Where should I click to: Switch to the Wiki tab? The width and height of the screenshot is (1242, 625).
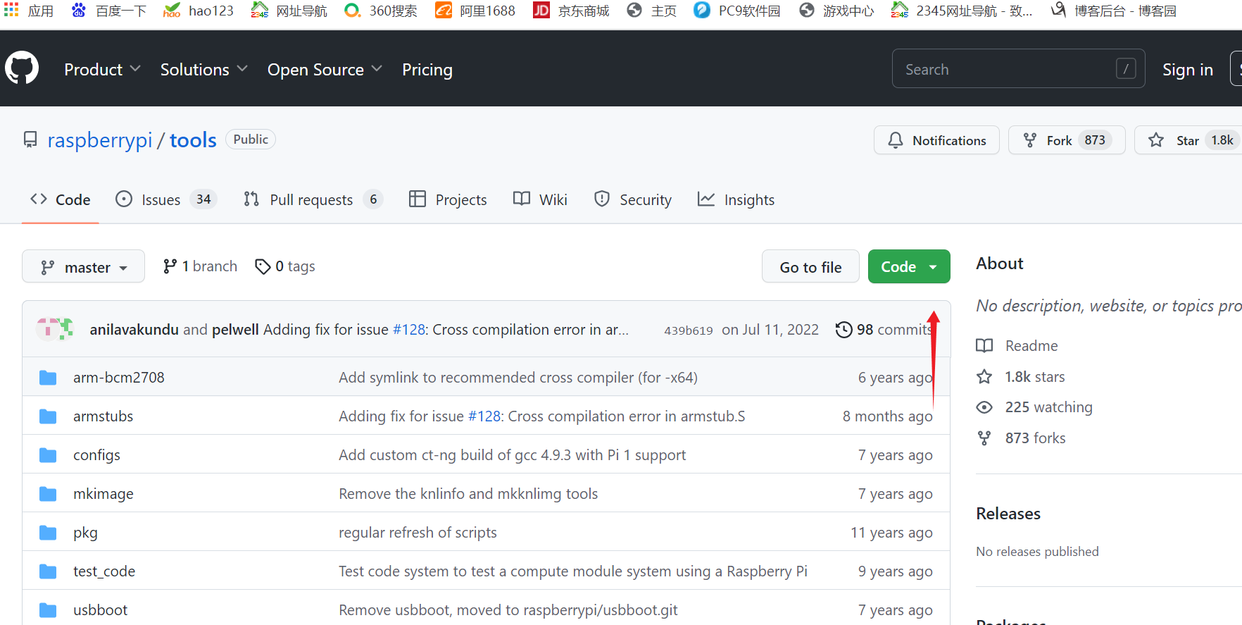(540, 199)
